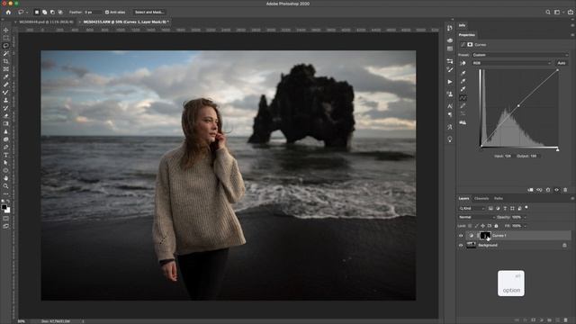Select draw curve pencil mode icon
576x324 pixels.
(463, 106)
